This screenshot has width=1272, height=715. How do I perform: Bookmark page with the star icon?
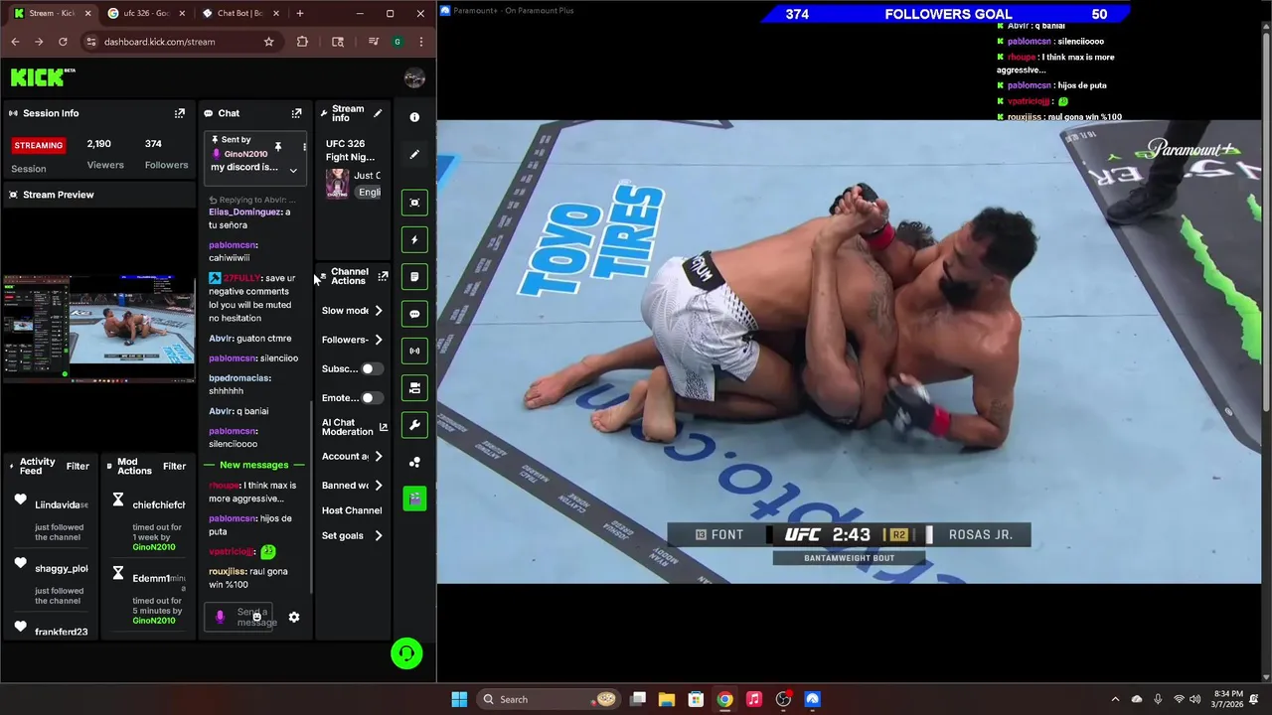(x=268, y=42)
